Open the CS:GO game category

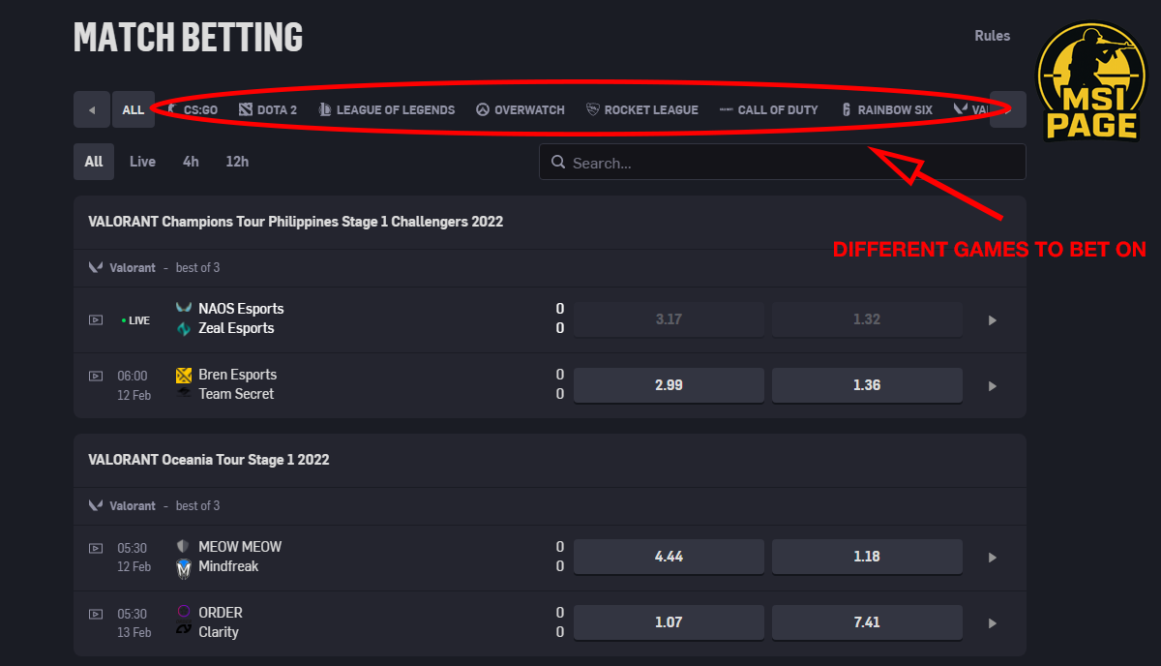pos(193,109)
